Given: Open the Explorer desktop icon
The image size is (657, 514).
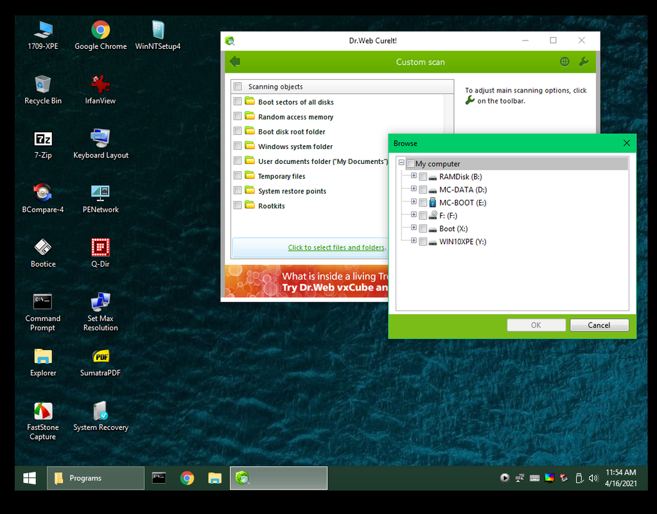Looking at the screenshot, I should tap(43, 362).
